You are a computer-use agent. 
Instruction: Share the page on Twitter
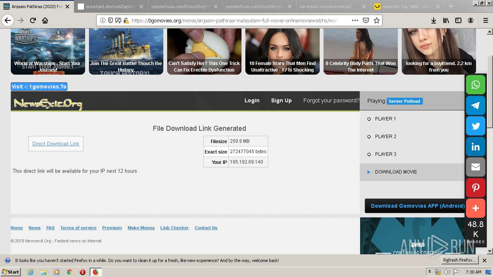point(476,126)
